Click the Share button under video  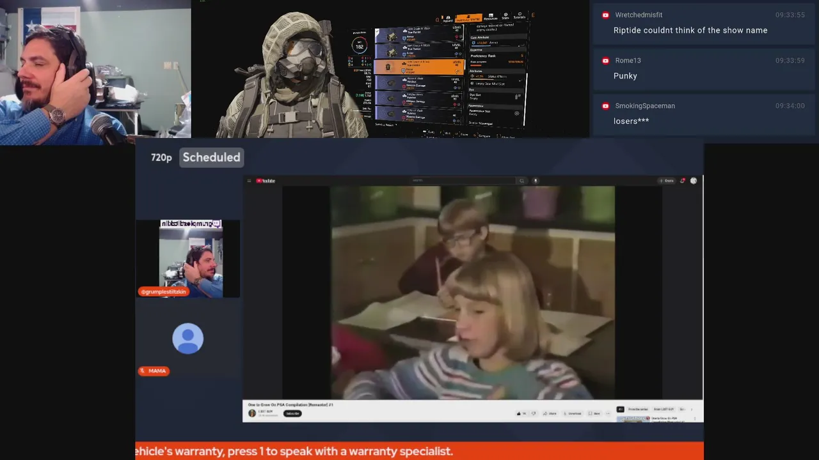[x=550, y=413]
